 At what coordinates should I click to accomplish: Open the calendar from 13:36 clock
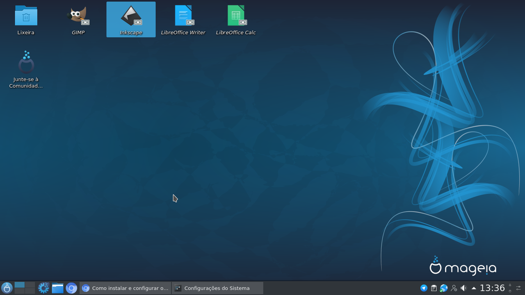click(492, 288)
